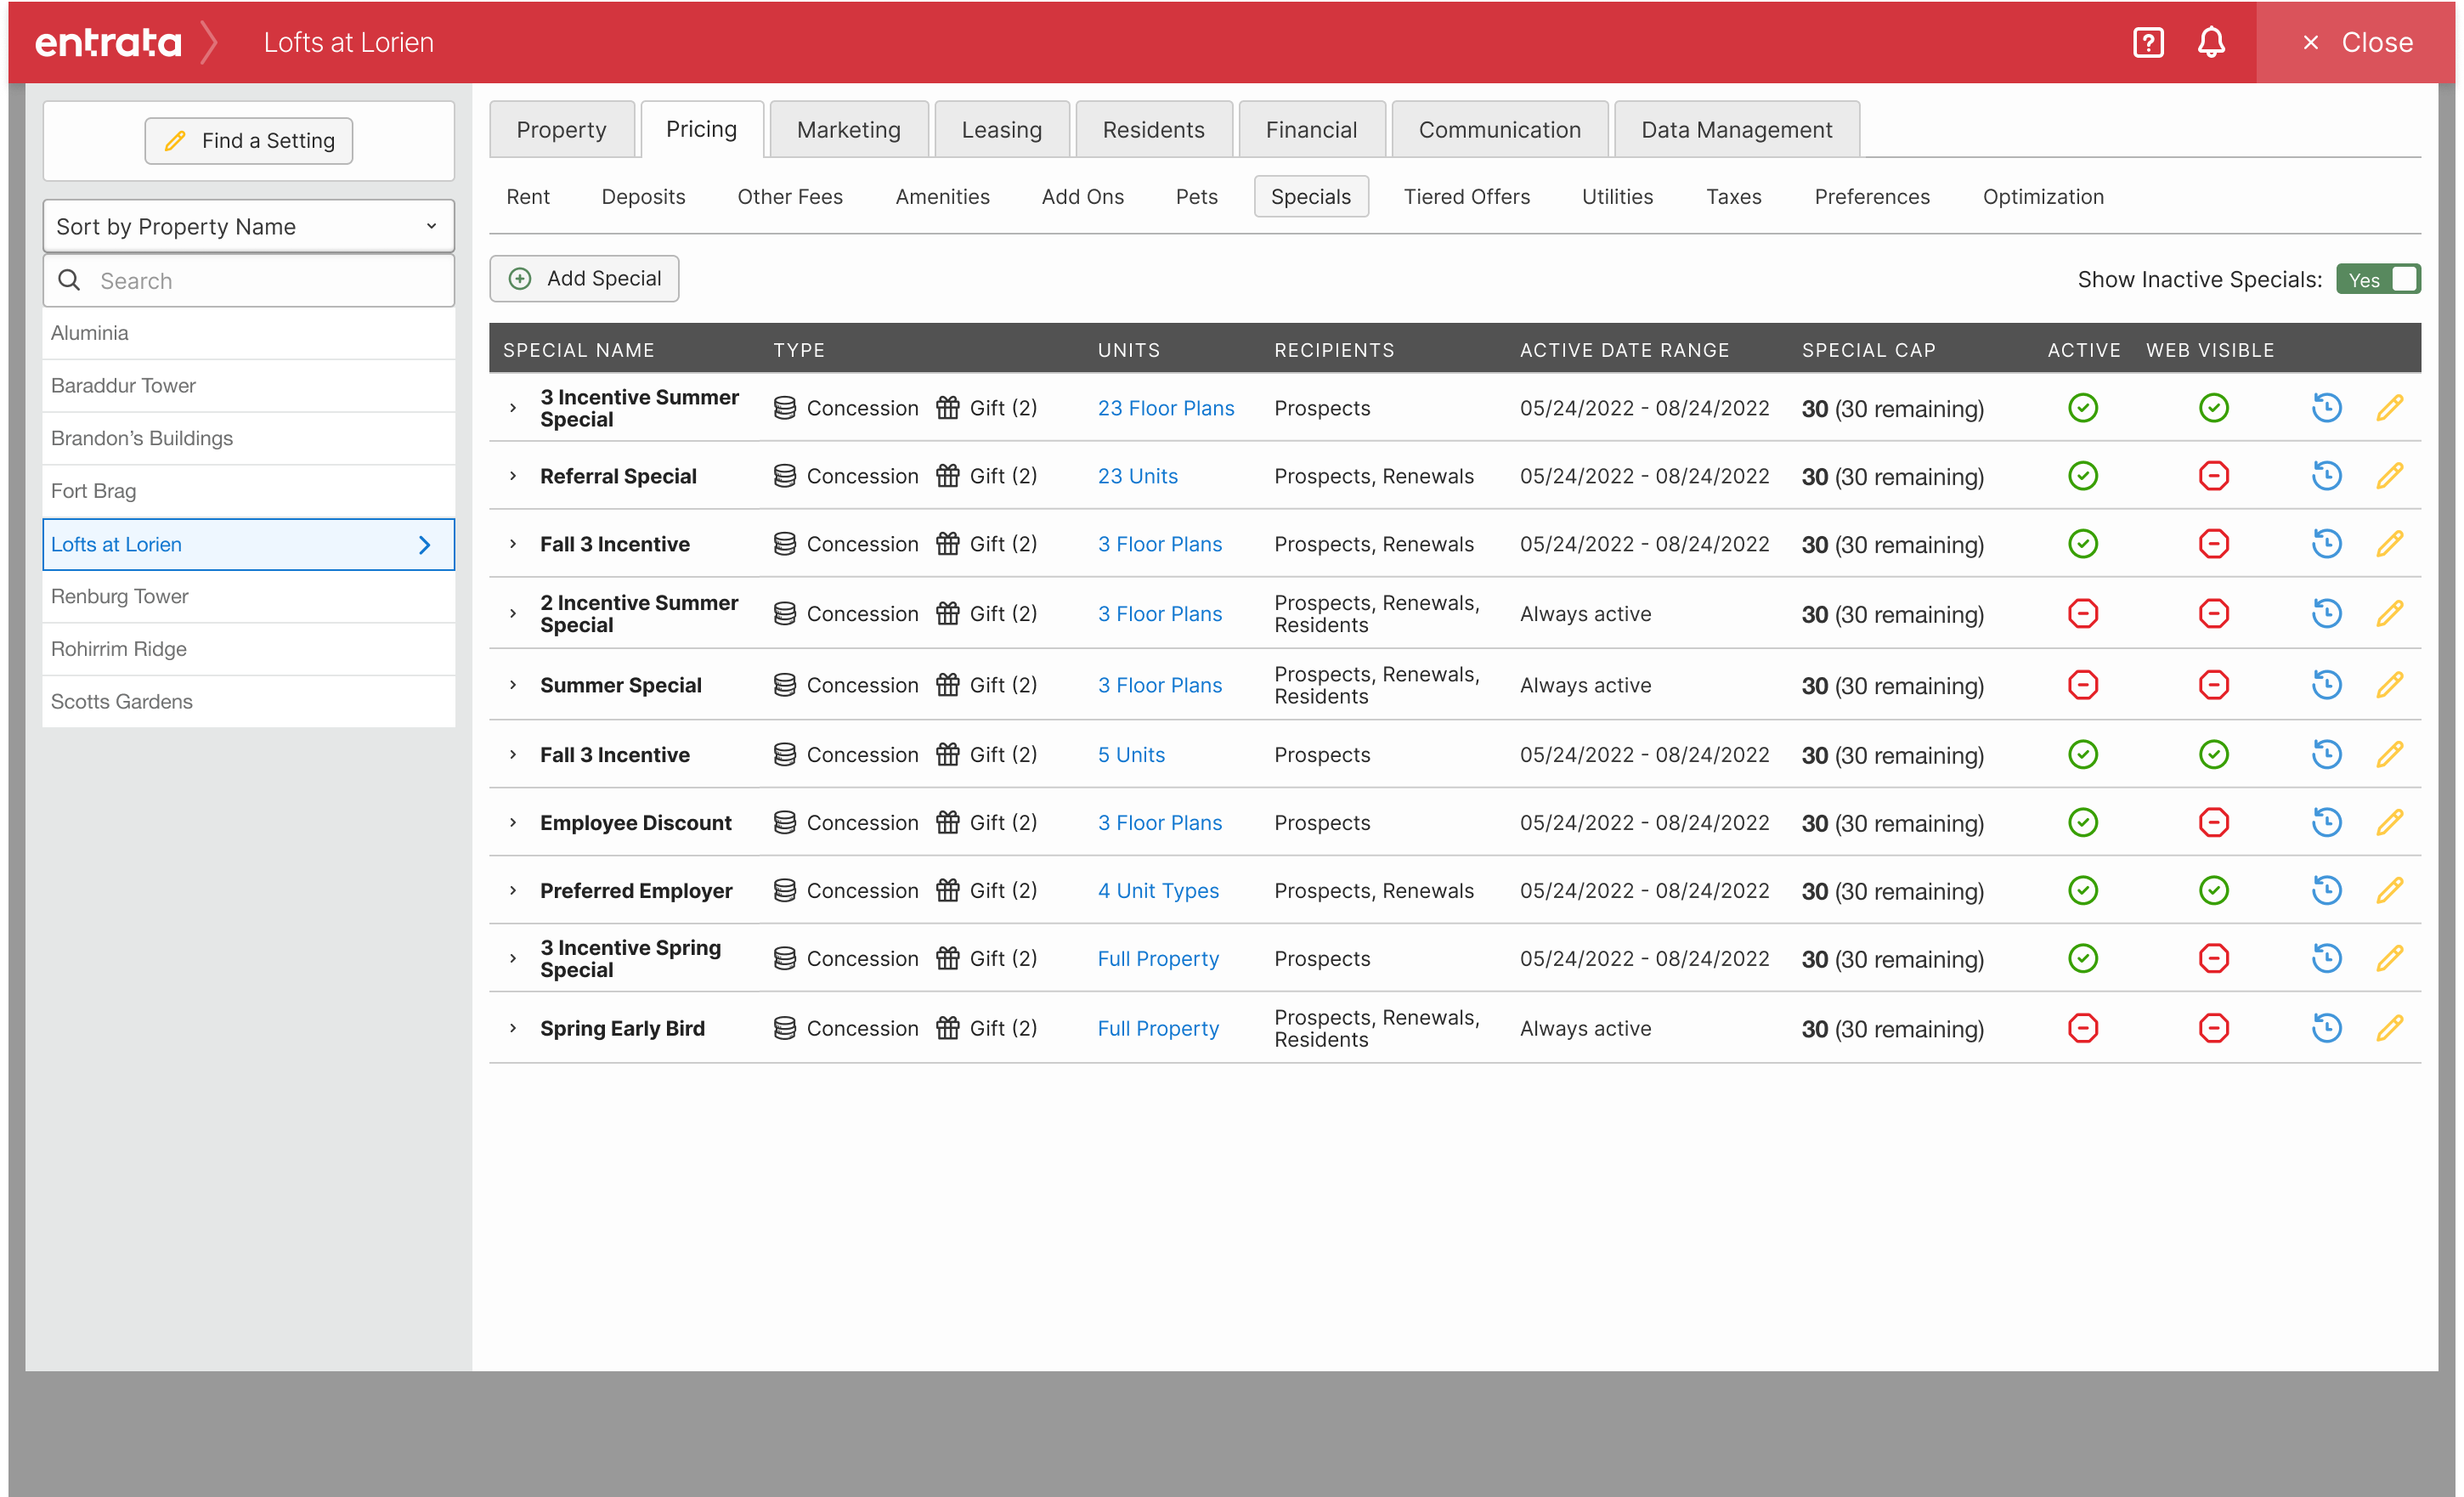View history for Referral Special
This screenshot has width=2464, height=1497.
tap(2326, 476)
